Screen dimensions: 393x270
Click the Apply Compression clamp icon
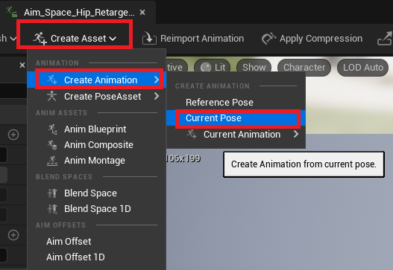(x=268, y=38)
